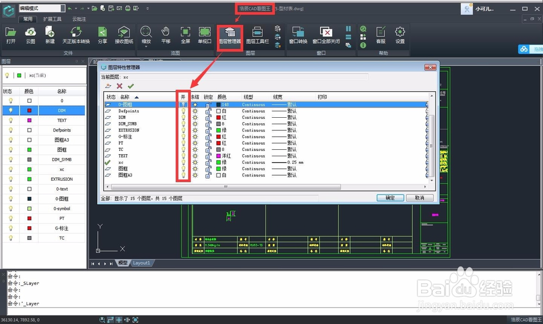Open 接收图纸 receive drawings tool
The width and height of the screenshot is (543, 324).
coord(124,35)
